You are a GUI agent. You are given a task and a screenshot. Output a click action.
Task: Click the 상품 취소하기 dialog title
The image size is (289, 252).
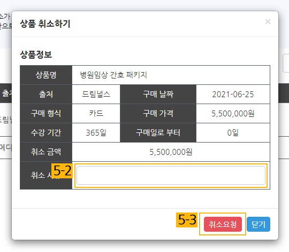45,24
